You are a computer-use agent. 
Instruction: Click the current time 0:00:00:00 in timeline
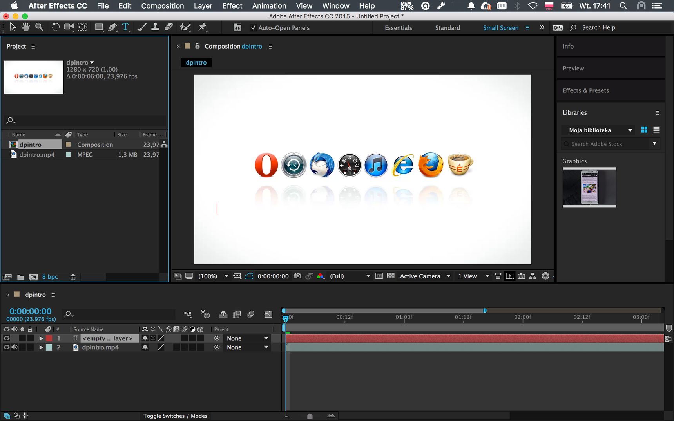[x=31, y=311]
